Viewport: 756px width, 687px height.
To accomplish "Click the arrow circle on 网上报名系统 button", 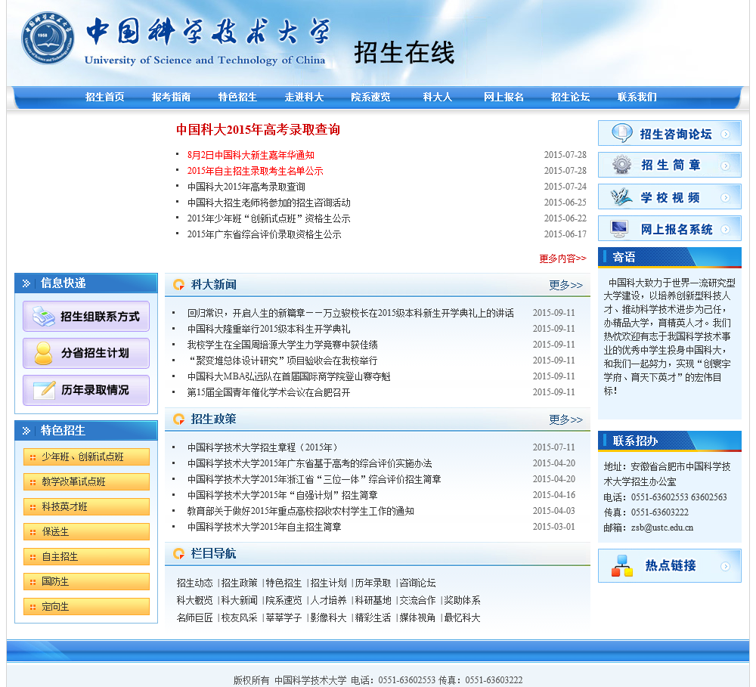I will 725,230.
